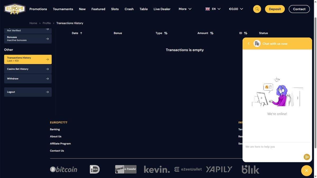Viewport: 317px width, 178px height.
Task: Expand the More navigation dropdown
Action: (185, 9)
